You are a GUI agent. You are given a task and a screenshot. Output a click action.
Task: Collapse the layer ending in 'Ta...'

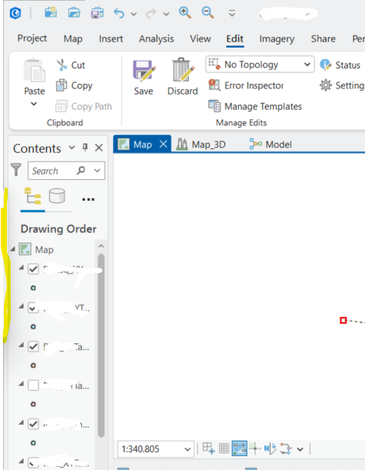tap(22, 345)
